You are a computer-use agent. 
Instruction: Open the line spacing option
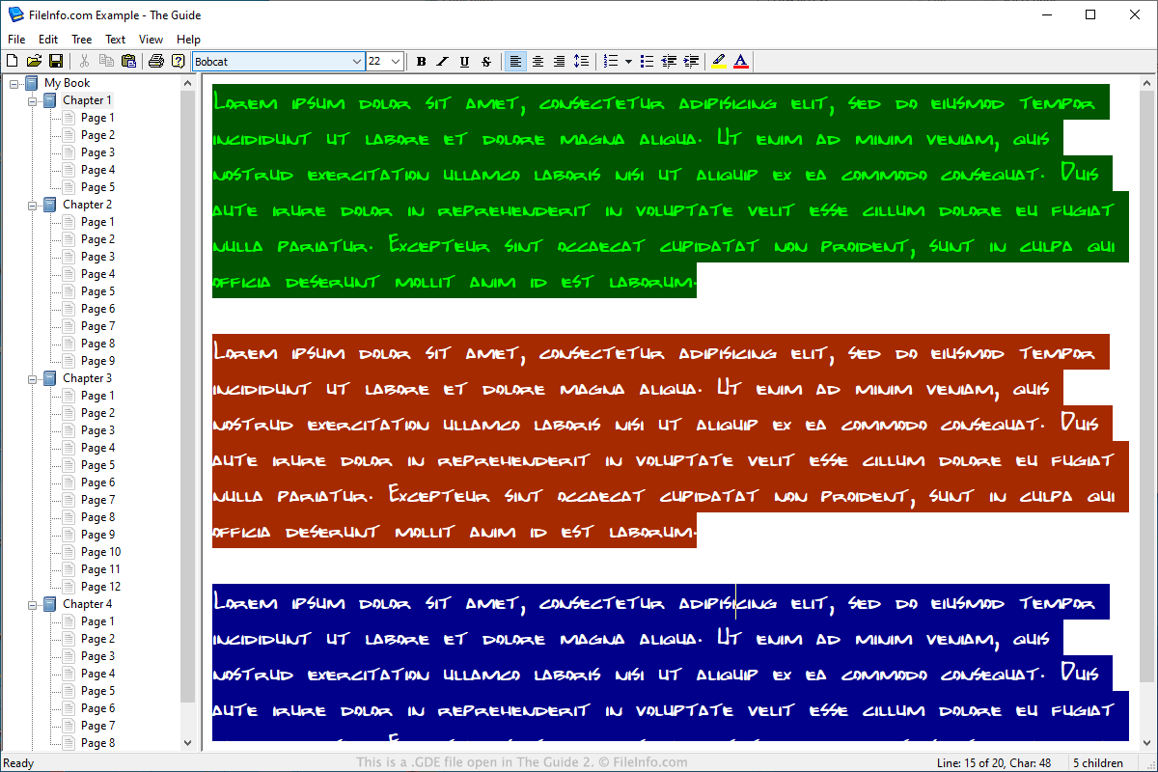tap(581, 61)
